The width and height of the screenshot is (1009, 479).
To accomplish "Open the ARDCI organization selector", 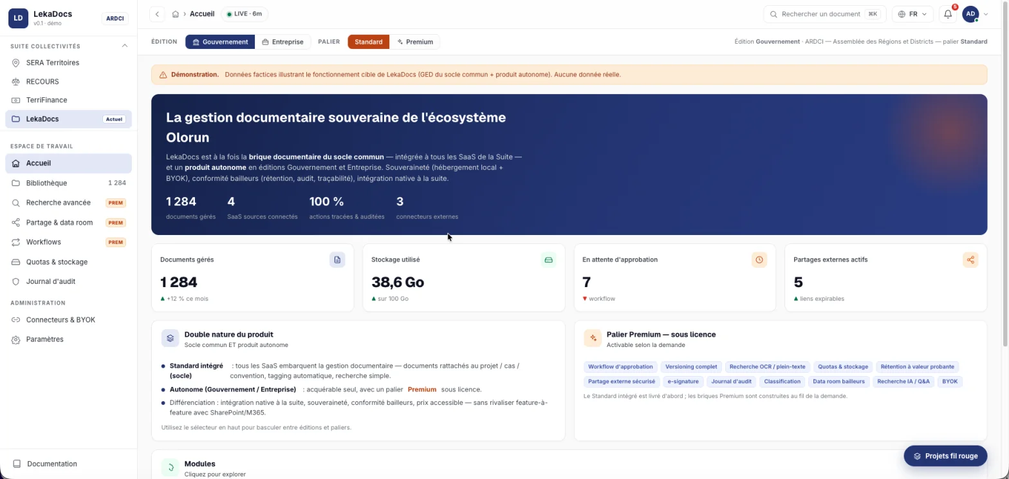I will [x=115, y=19].
